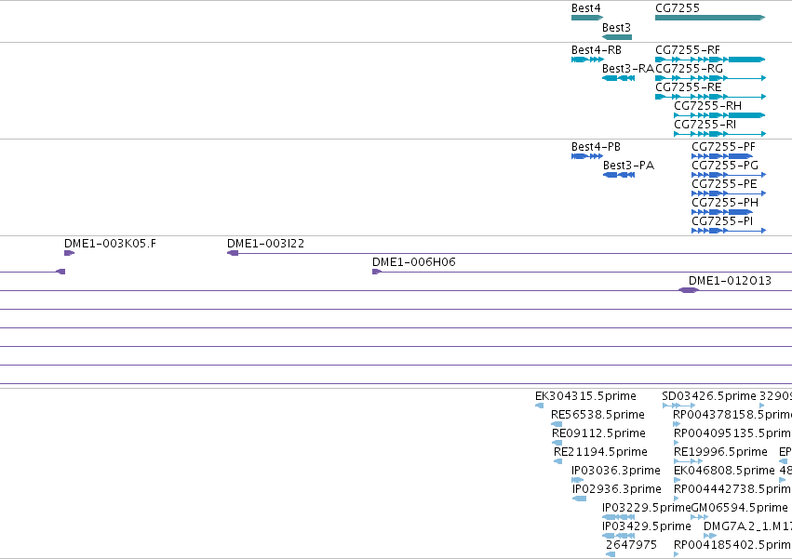The width and height of the screenshot is (792, 559).
Task: Click the CG7255 gene label
Action: (678, 8)
